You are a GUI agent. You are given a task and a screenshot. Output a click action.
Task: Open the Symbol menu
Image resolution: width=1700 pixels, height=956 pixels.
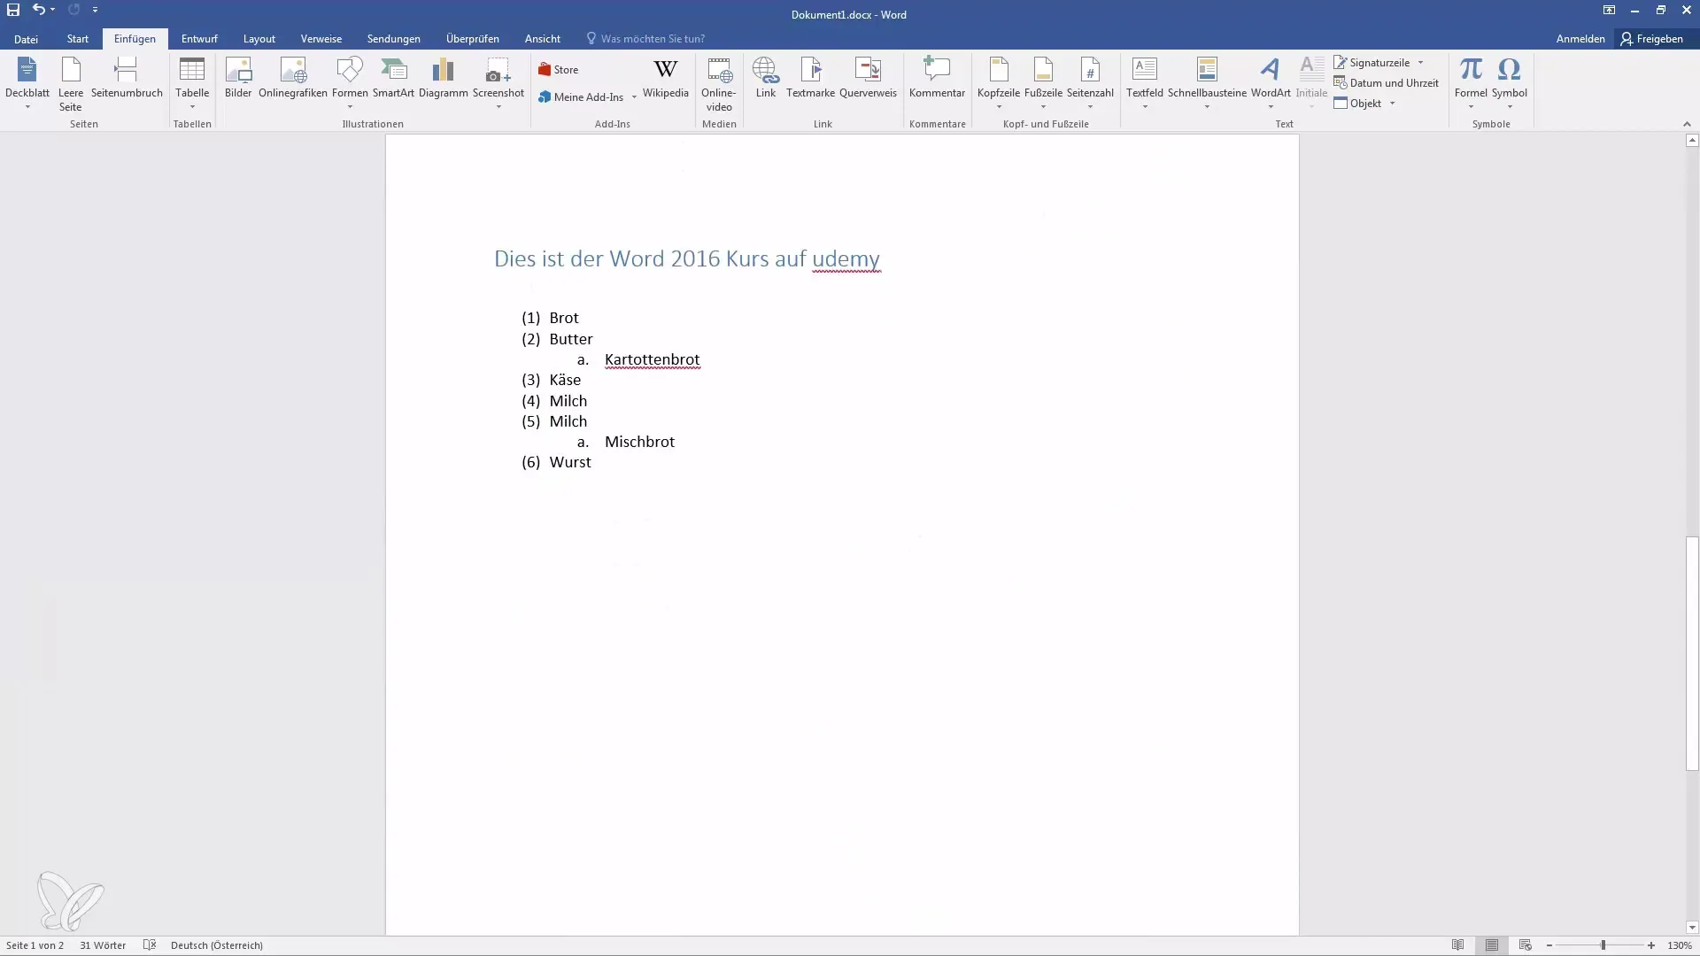pyautogui.click(x=1510, y=83)
